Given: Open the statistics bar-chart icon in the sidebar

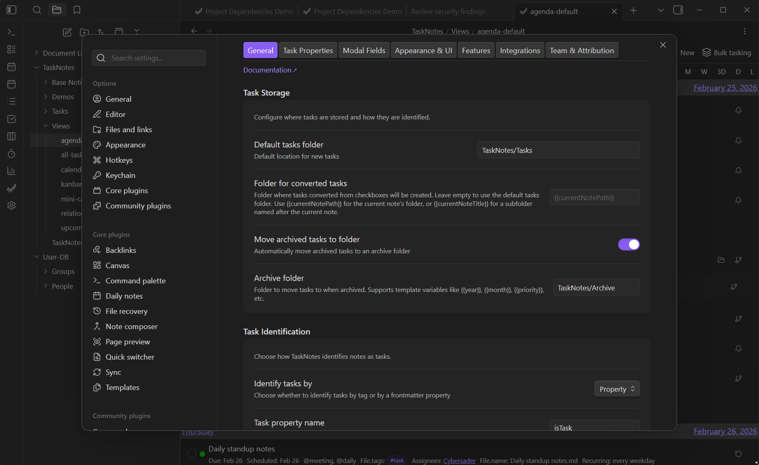Looking at the screenshot, I should [12, 171].
